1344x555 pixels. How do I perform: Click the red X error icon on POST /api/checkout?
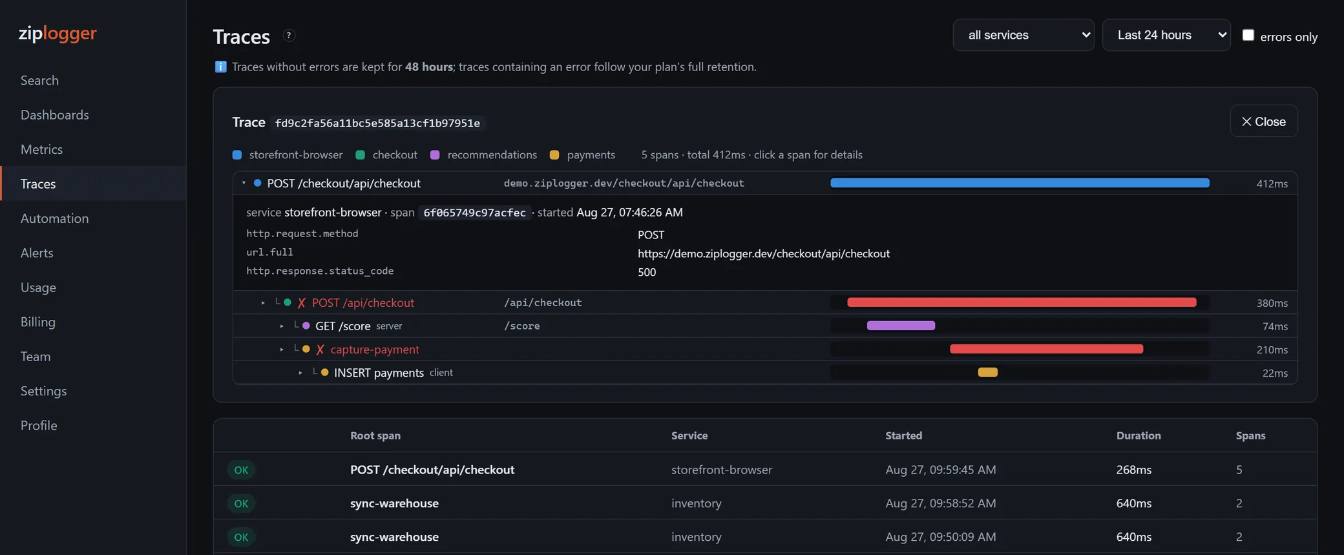pyautogui.click(x=301, y=303)
